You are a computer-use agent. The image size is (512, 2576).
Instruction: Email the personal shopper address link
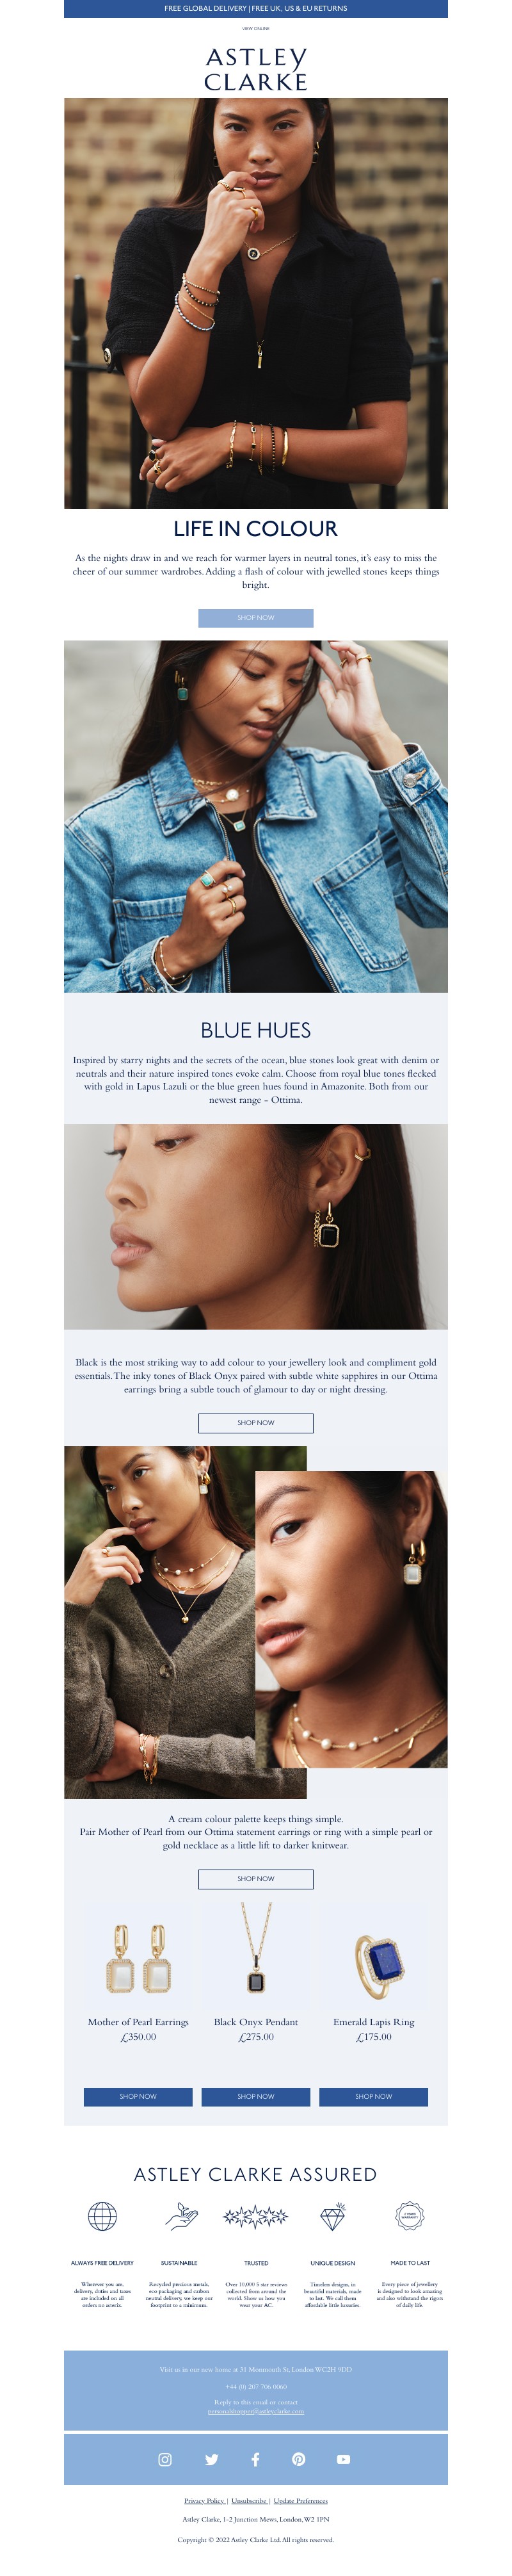coord(256,2411)
